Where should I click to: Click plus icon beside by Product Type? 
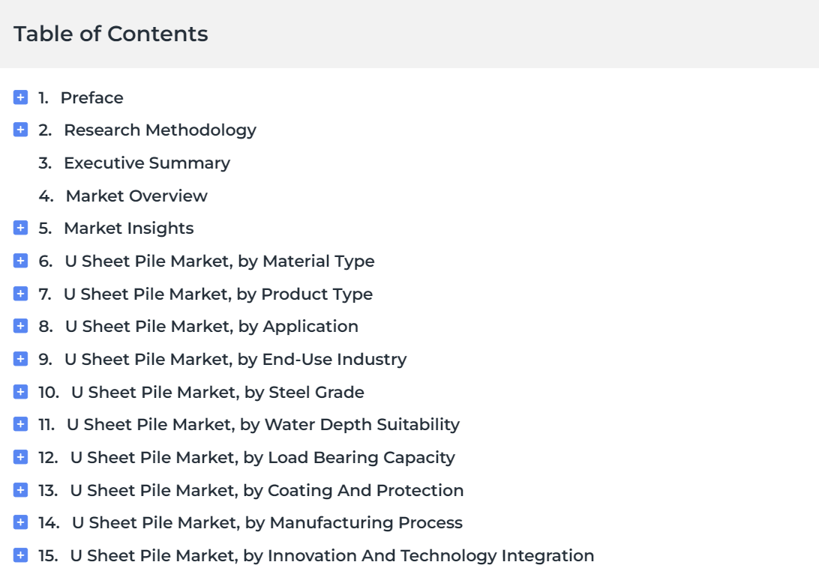tap(21, 294)
